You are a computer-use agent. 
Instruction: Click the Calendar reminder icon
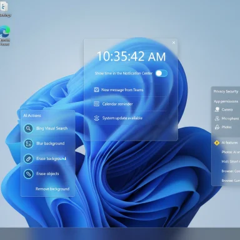click(x=96, y=104)
